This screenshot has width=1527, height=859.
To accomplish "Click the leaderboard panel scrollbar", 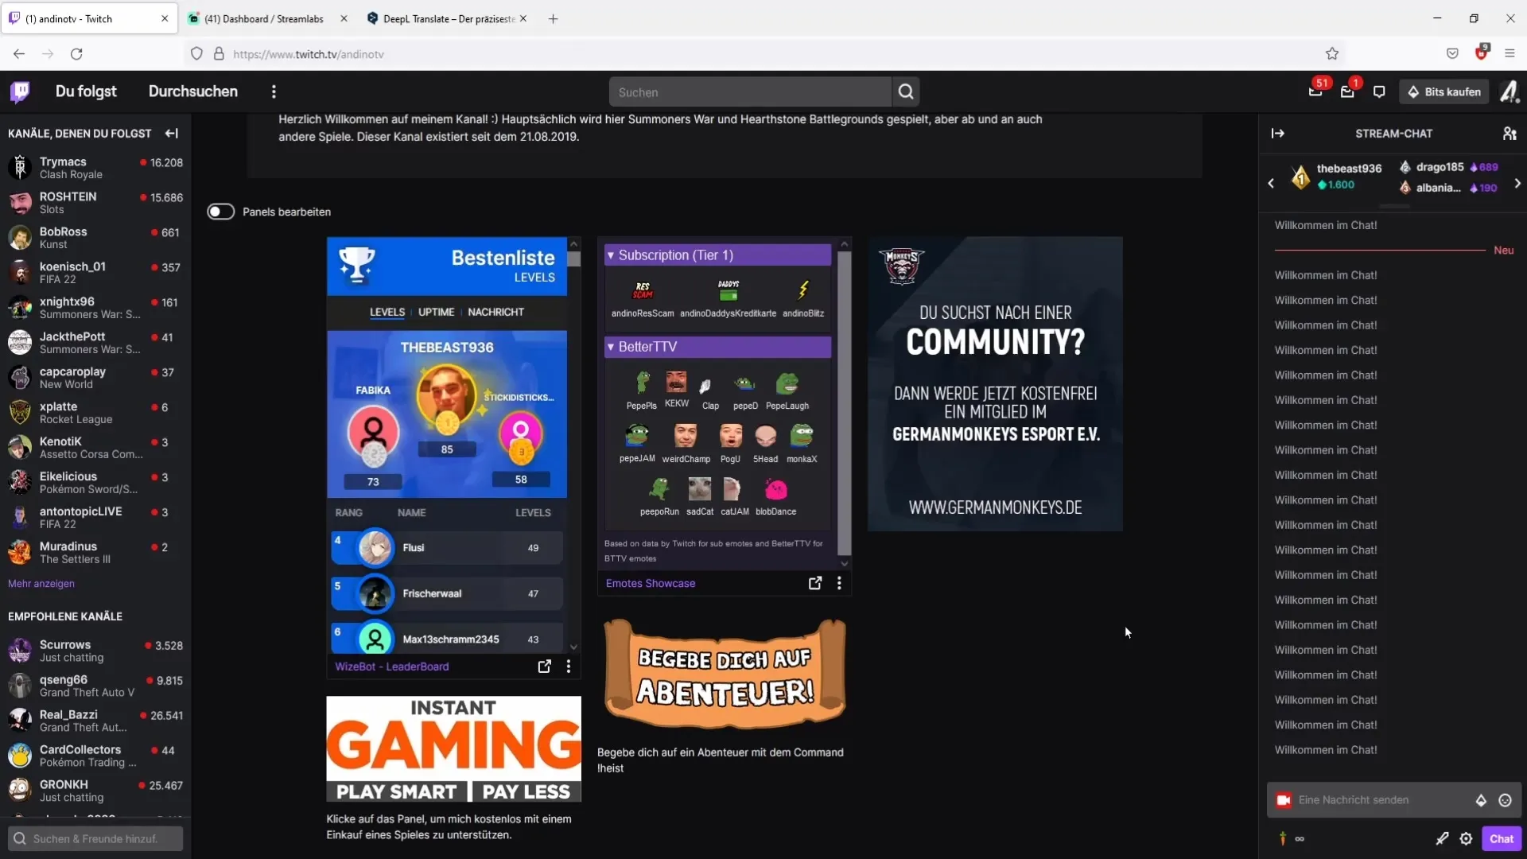I will click(574, 259).
